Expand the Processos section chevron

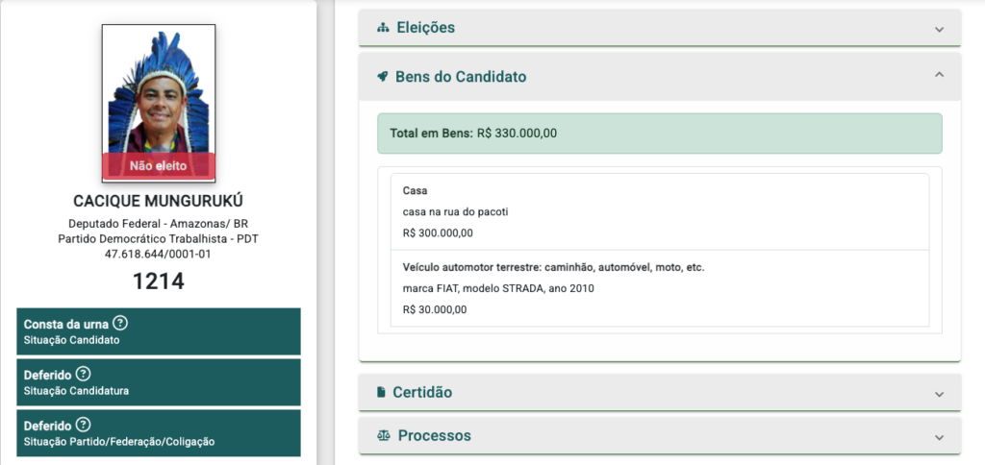939,437
